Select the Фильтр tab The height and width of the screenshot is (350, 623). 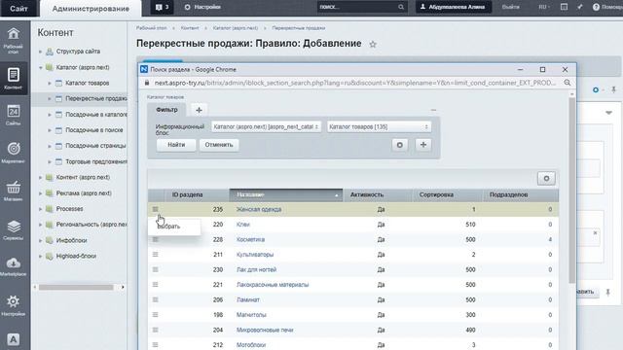[x=166, y=110]
